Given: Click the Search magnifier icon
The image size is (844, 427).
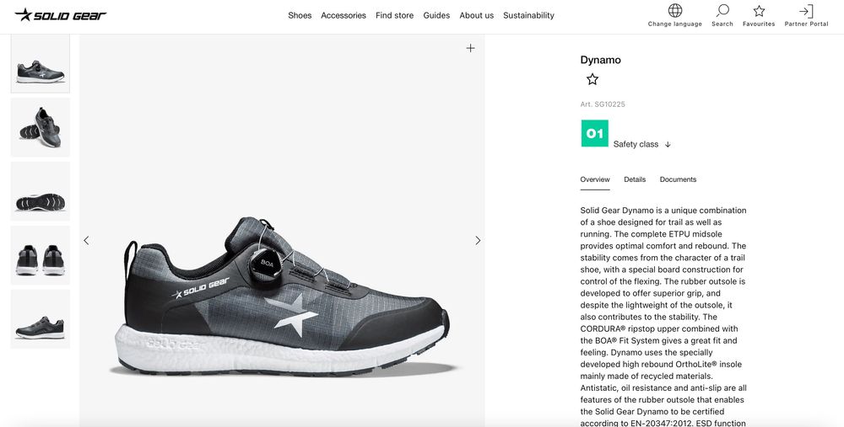Looking at the screenshot, I should pyautogui.click(x=722, y=11).
